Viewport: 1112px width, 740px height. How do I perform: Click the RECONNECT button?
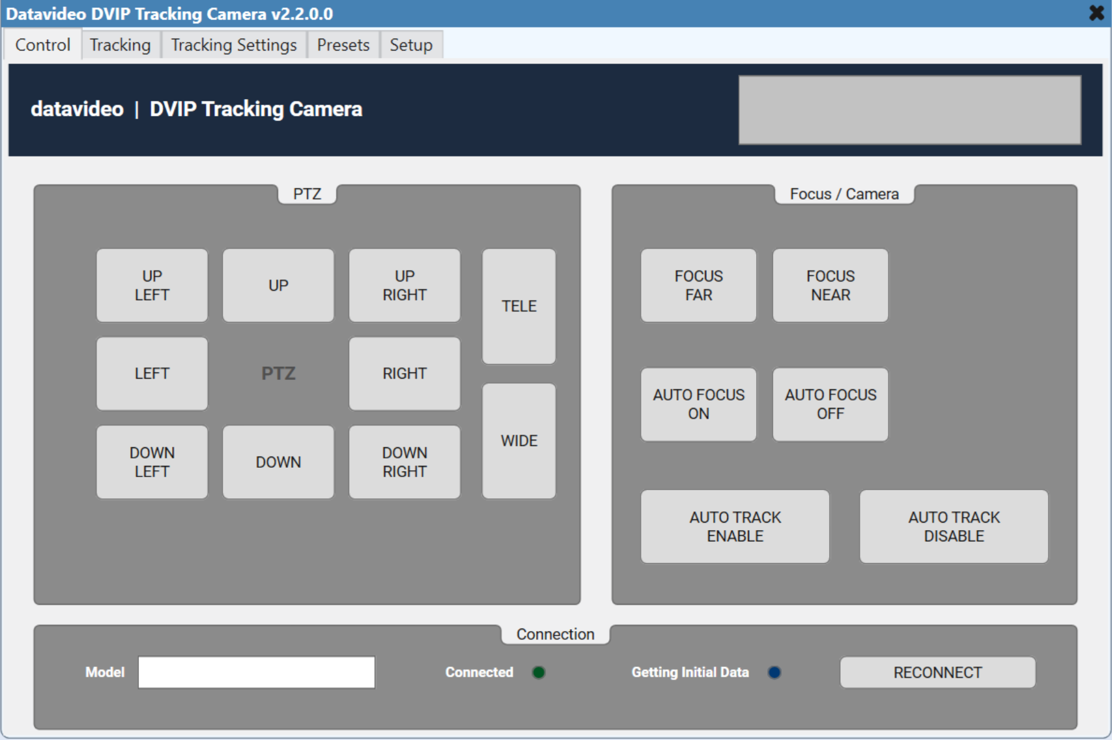tap(937, 673)
